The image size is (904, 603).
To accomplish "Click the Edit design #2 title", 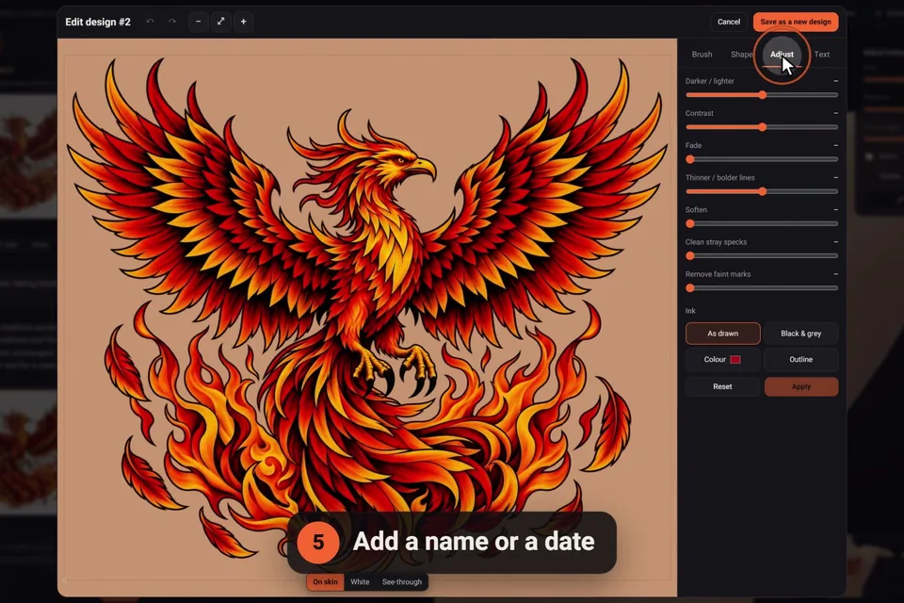I will pyautogui.click(x=98, y=22).
